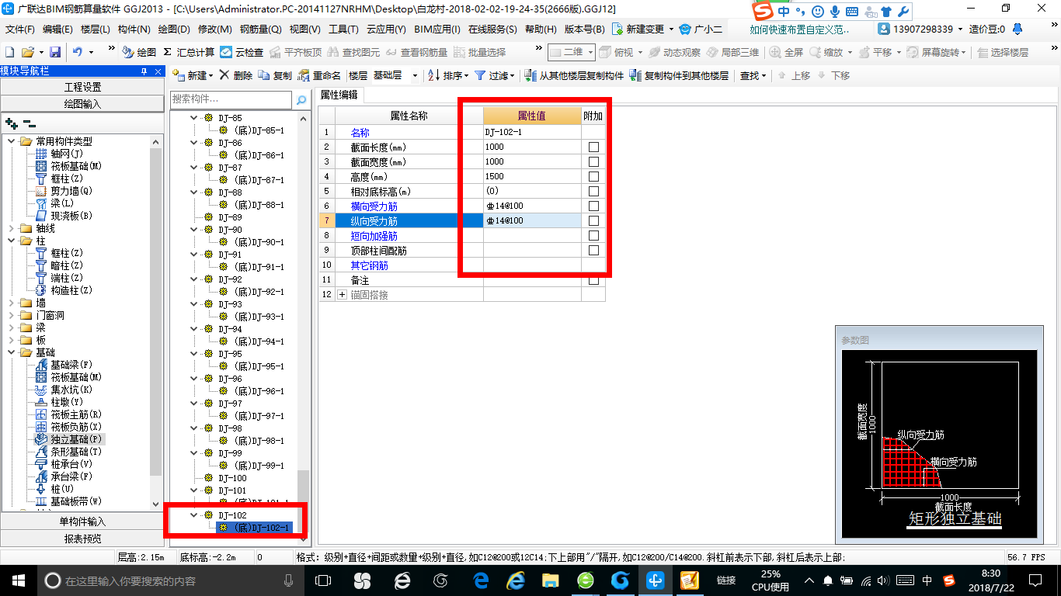
Task: Open File Explorer from taskbar
Action: pyautogui.click(x=550, y=580)
